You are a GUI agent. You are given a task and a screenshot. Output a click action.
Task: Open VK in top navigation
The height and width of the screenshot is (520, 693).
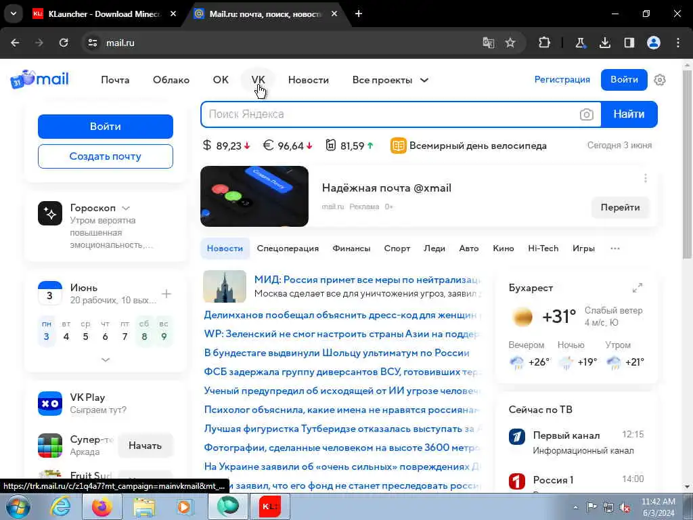pos(258,80)
